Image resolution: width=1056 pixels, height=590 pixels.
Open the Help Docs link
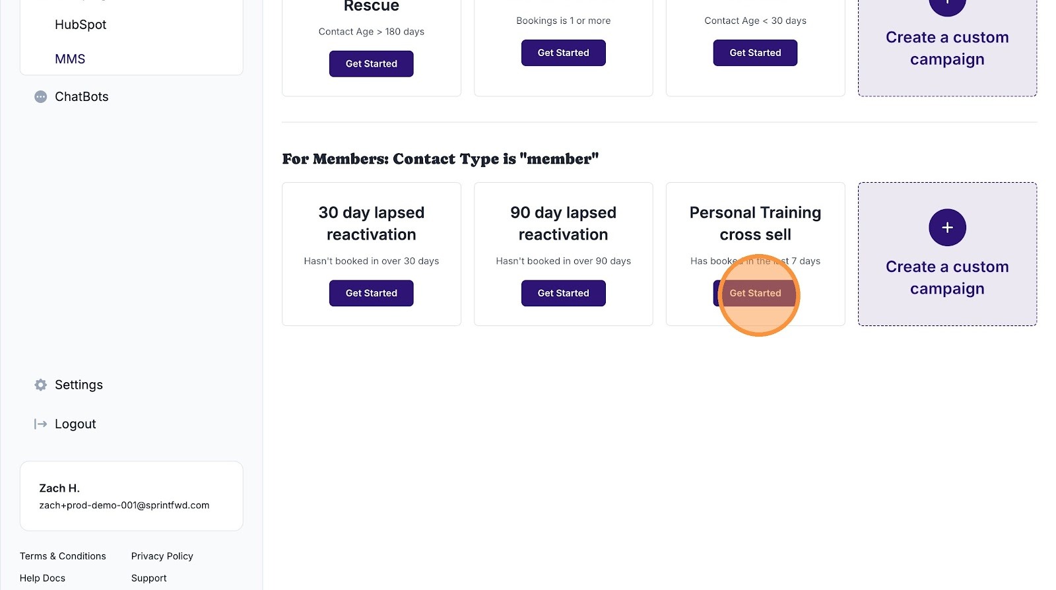click(42, 578)
